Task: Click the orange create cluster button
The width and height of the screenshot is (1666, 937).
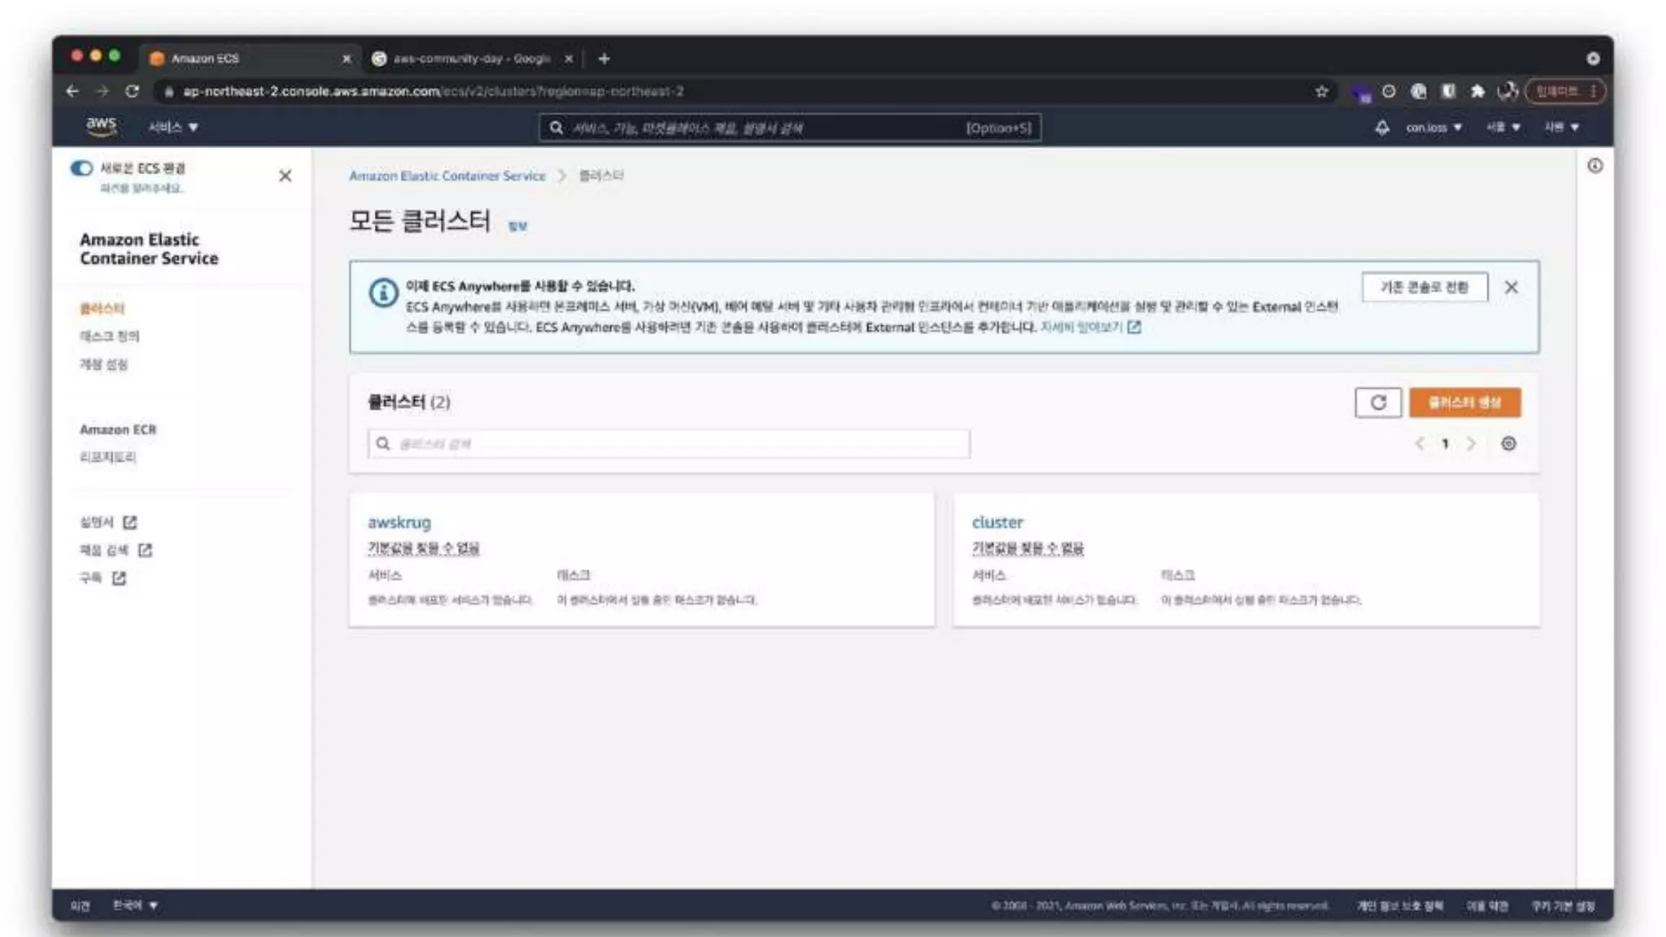Action: (x=1464, y=403)
